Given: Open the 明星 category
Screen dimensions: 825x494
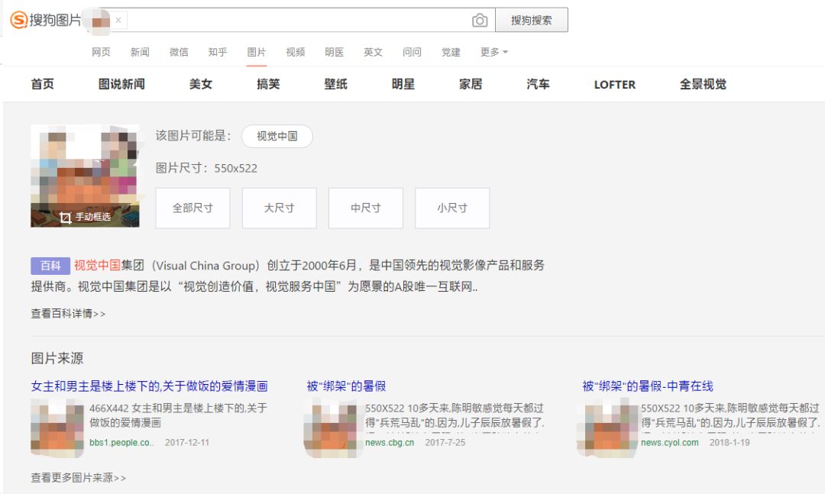Looking at the screenshot, I should point(403,85).
